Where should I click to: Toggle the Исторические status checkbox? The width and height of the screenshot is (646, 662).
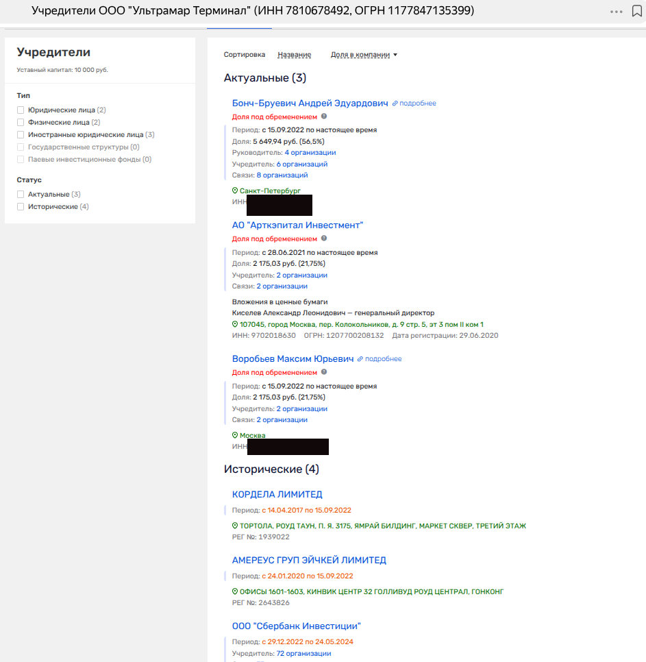click(21, 207)
